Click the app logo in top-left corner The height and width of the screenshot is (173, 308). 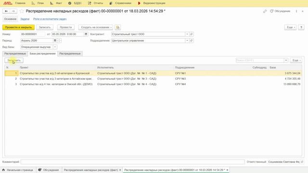[x=8, y=3]
